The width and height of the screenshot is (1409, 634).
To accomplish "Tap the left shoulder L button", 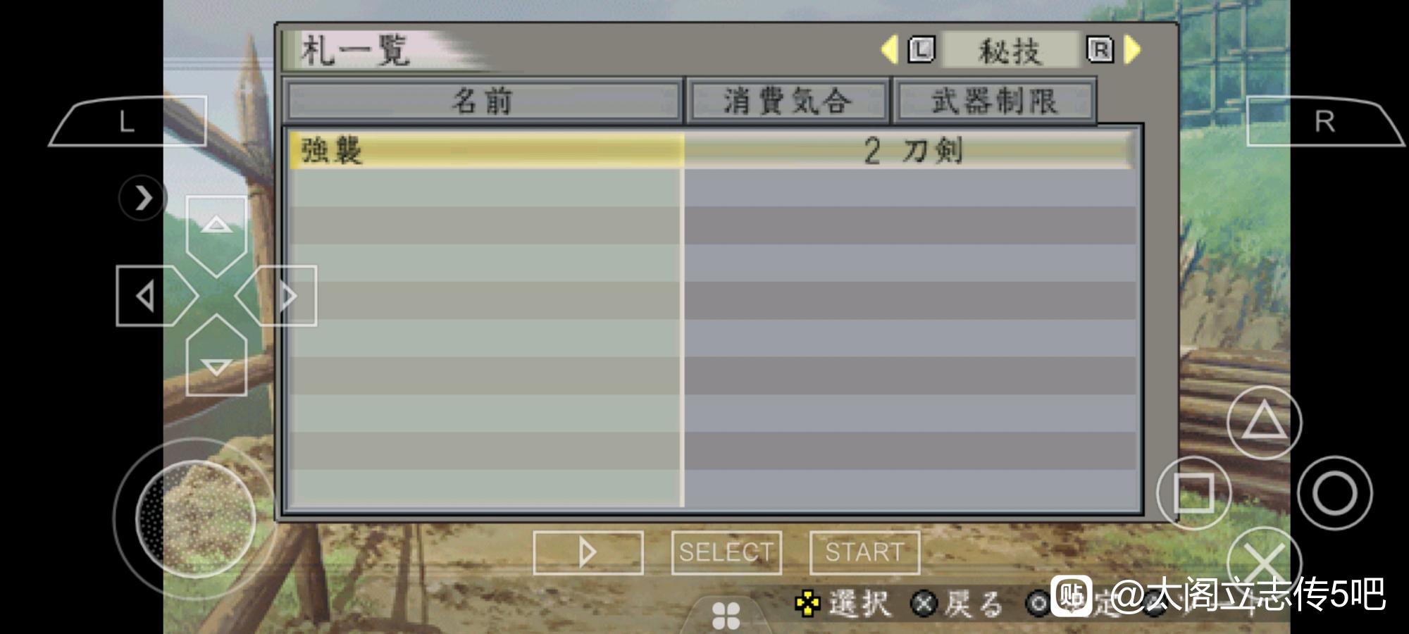I will [x=128, y=121].
